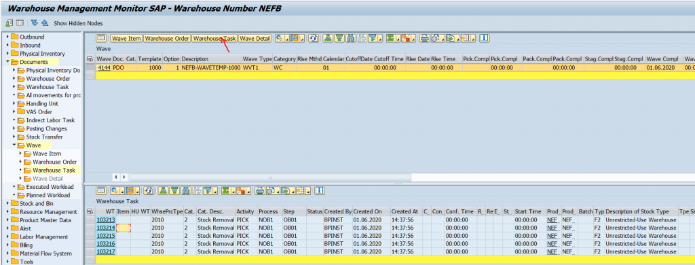This screenshot has height=265, width=695.
Task: Click the Wave Item button in Wave toolbar
Action: [x=126, y=39]
